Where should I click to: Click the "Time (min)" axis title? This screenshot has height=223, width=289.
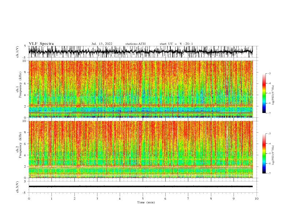pos(146,202)
